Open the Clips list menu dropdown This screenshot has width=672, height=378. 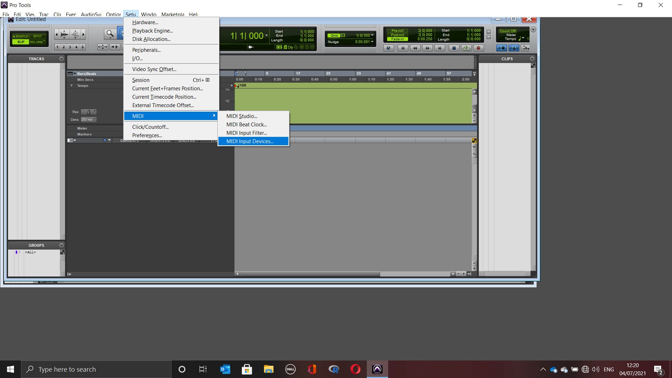click(x=532, y=59)
